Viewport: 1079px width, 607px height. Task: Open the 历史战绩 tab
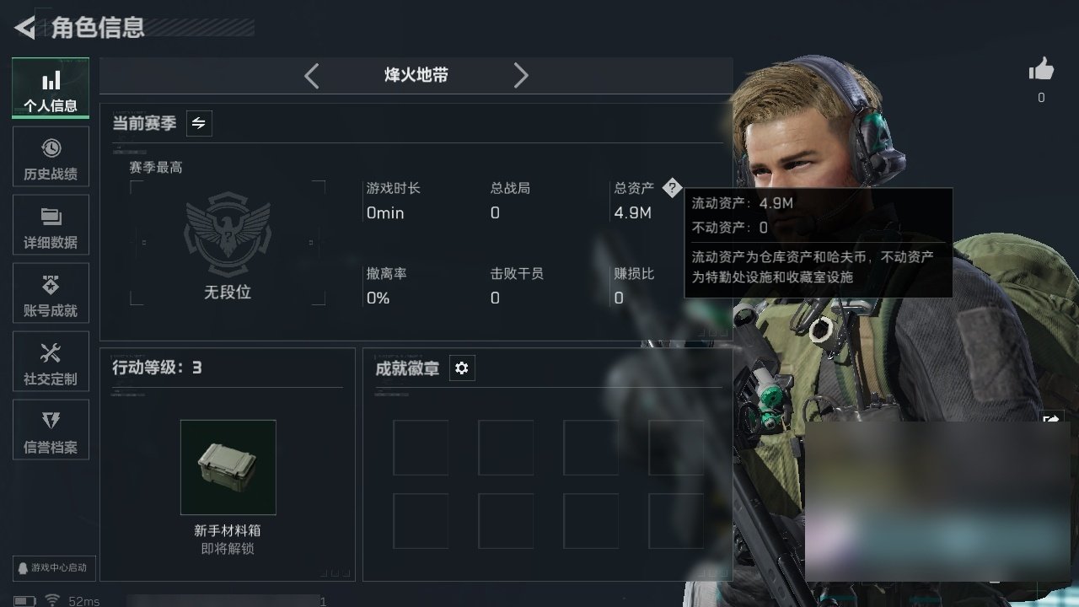[51, 158]
